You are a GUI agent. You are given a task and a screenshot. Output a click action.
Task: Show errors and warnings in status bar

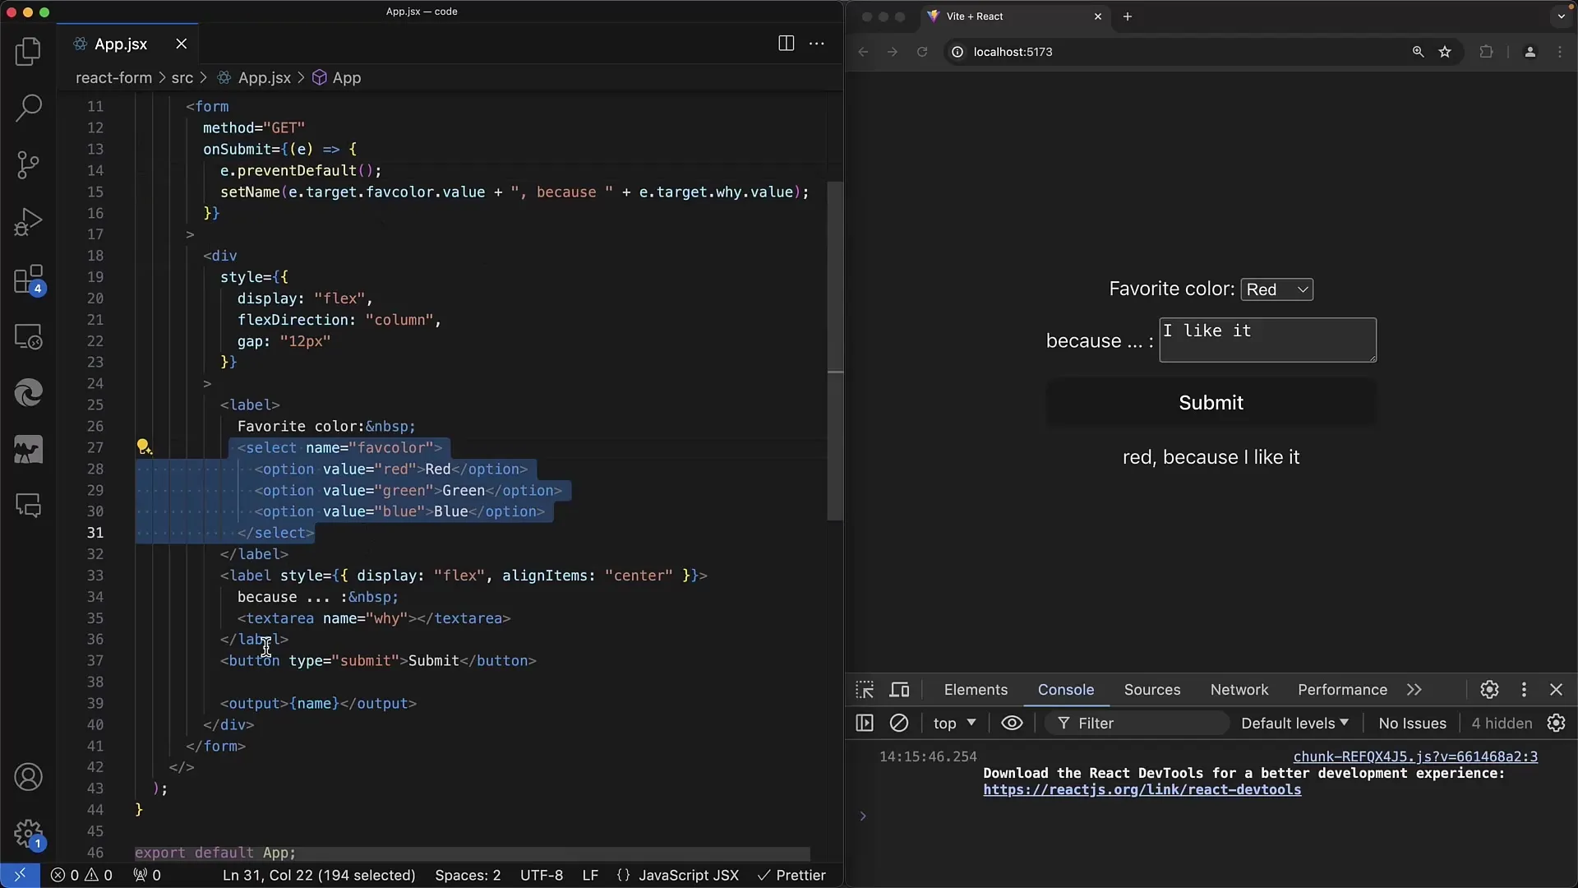click(81, 875)
